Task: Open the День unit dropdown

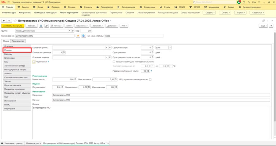Action: (x=170, y=48)
